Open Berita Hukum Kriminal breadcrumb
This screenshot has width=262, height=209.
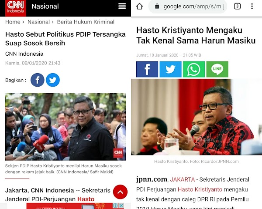pos(86,22)
